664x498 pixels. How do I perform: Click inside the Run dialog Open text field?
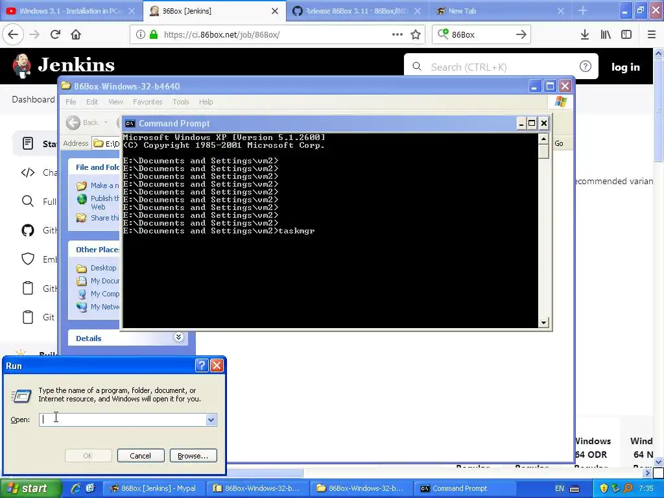coord(123,420)
